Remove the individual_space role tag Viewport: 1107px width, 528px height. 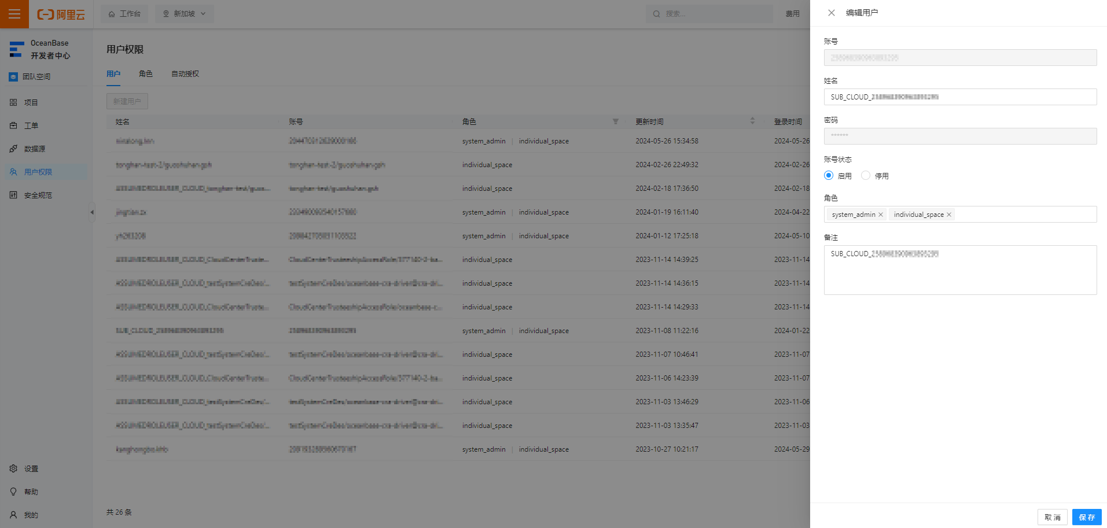pyautogui.click(x=949, y=215)
